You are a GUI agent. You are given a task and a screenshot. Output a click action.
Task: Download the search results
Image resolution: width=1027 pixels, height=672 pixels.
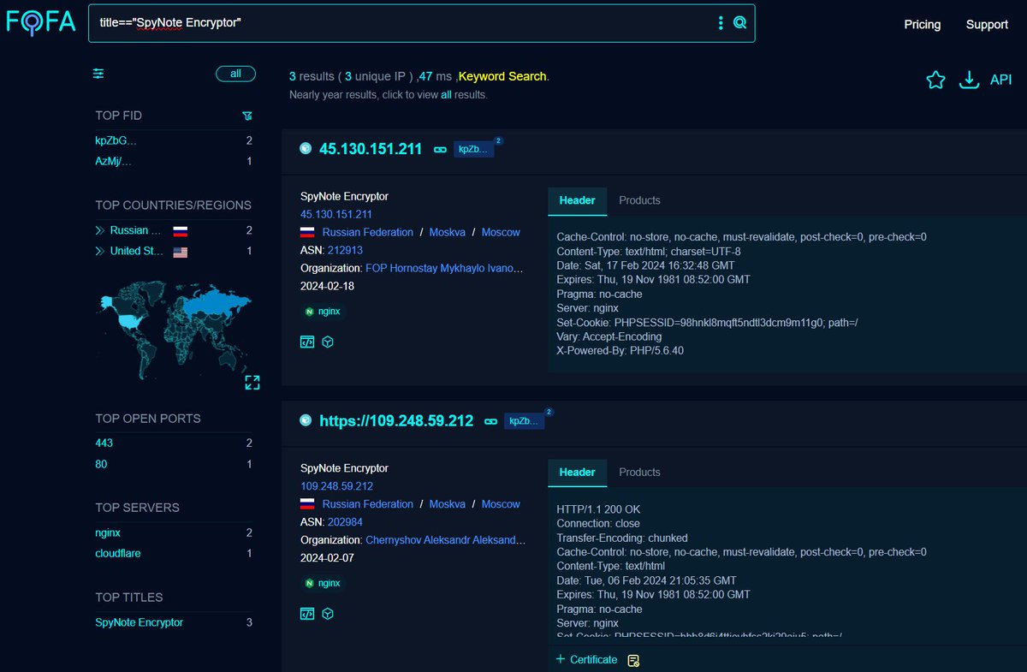(969, 80)
